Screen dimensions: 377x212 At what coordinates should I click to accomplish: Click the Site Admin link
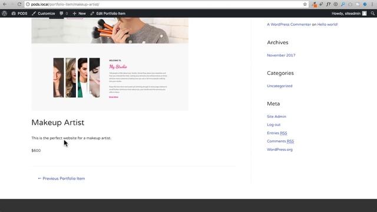pyautogui.click(x=276, y=117)
